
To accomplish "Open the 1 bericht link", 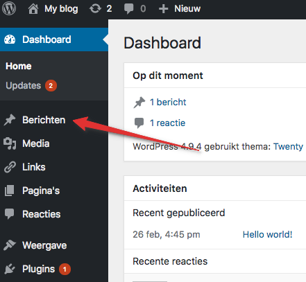I will [x=168, y=102].
